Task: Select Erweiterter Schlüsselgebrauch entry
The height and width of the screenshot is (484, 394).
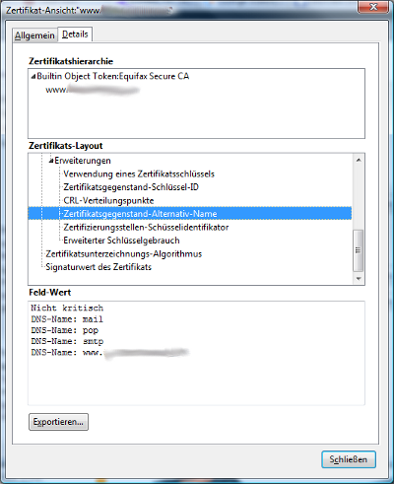Action: click(x=121, y=241)
